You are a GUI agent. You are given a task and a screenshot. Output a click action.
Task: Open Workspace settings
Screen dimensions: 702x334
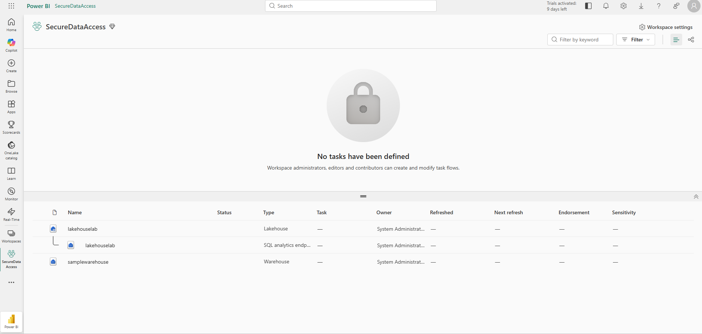tap(666, 27)
